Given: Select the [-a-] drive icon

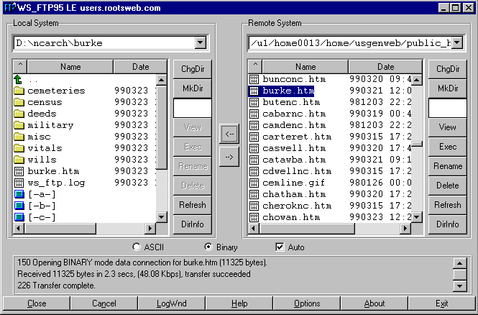Looking at the screenshot, I should tap(19, 194).
